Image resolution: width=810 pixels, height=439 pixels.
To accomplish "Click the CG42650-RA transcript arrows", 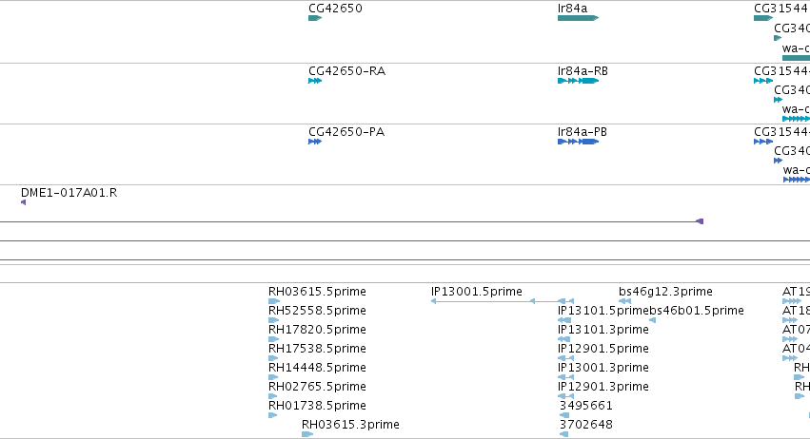I will tap(315, 81).
